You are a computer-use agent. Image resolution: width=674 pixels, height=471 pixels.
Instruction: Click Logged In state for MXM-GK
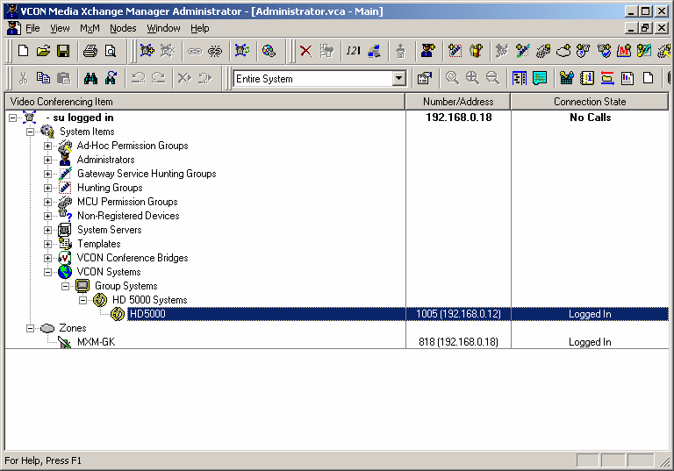pos(590,342)
